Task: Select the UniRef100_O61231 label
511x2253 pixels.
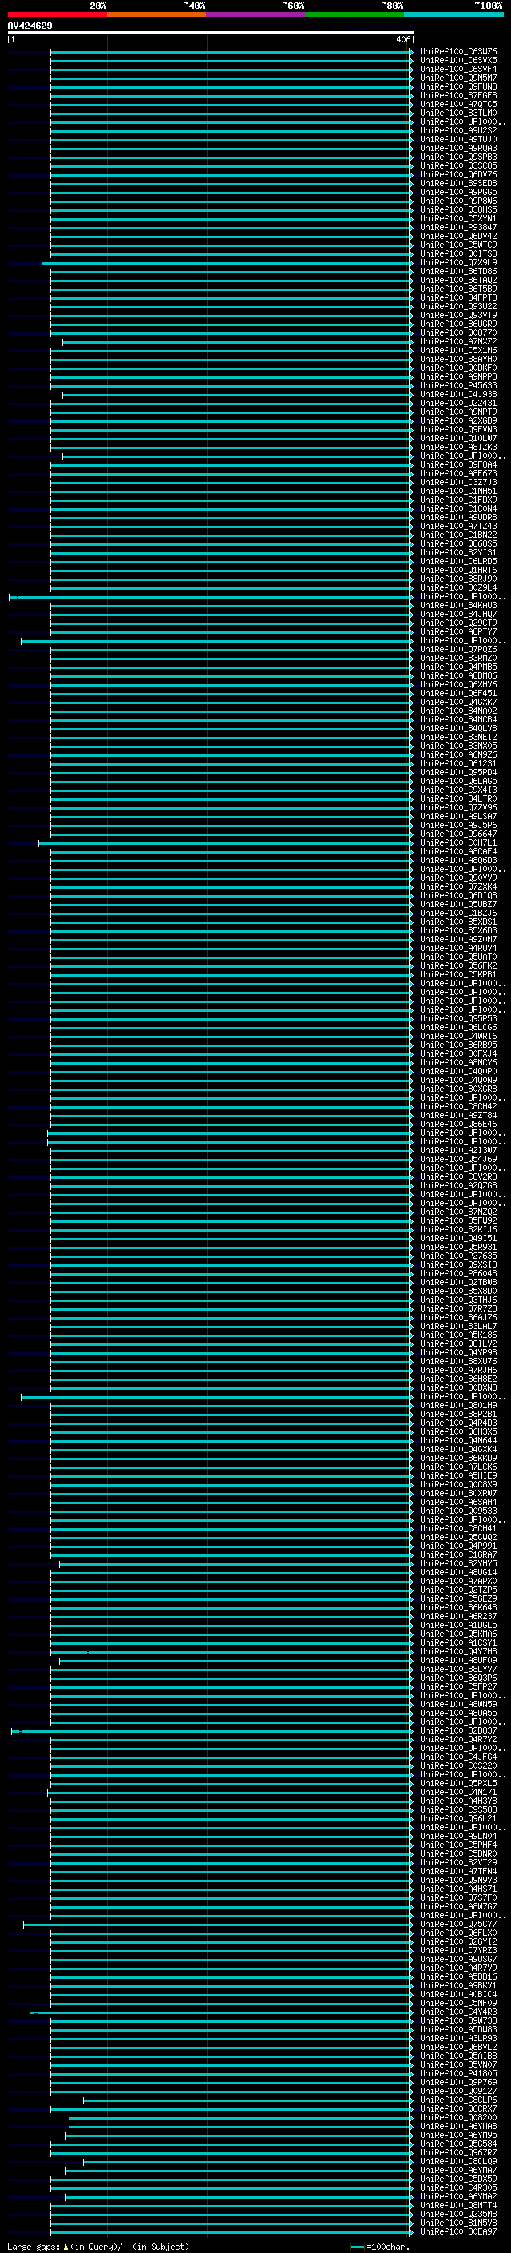Action: point(458,763)
